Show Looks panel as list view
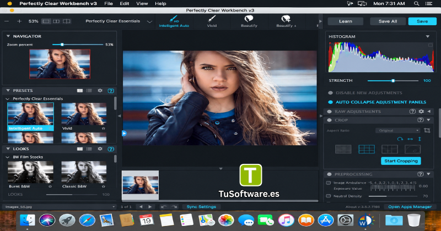 (x=89, y=149)
